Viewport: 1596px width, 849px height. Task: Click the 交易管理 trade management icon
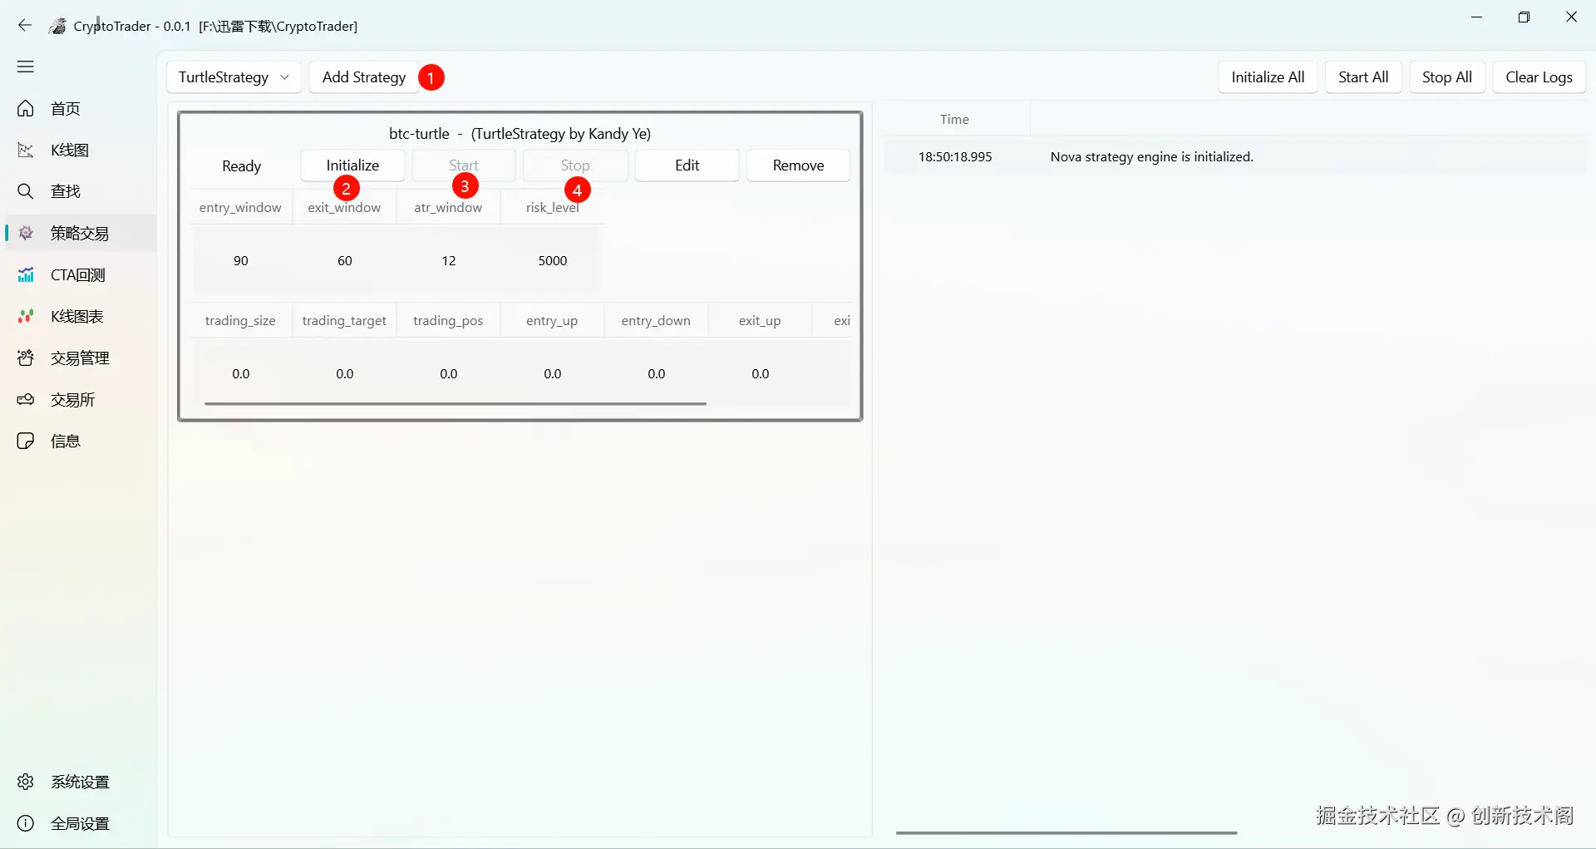[26, 358]
